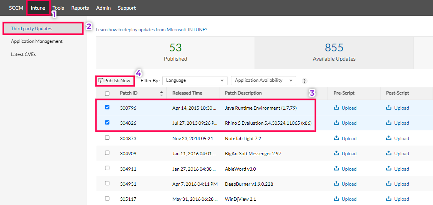Expand the Application Availability dropdown
433x205 pixels.
[x=263, y=81]
